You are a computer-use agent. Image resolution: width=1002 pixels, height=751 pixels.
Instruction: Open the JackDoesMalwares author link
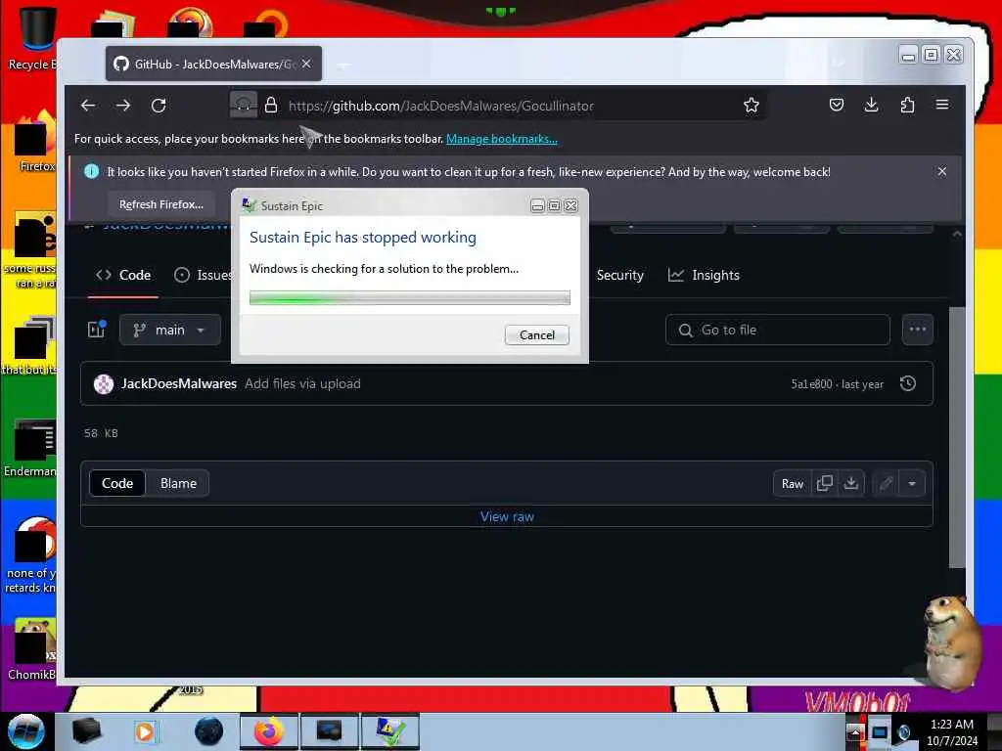tap(179, 383)
